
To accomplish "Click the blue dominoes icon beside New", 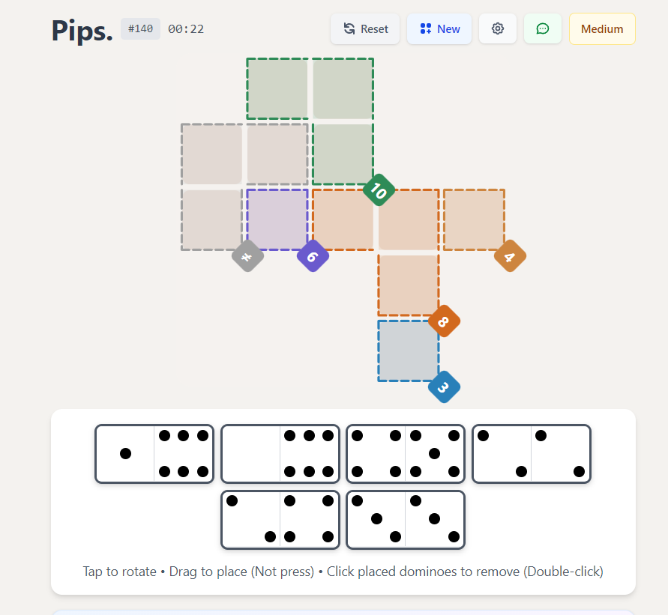I will (425, 28).
